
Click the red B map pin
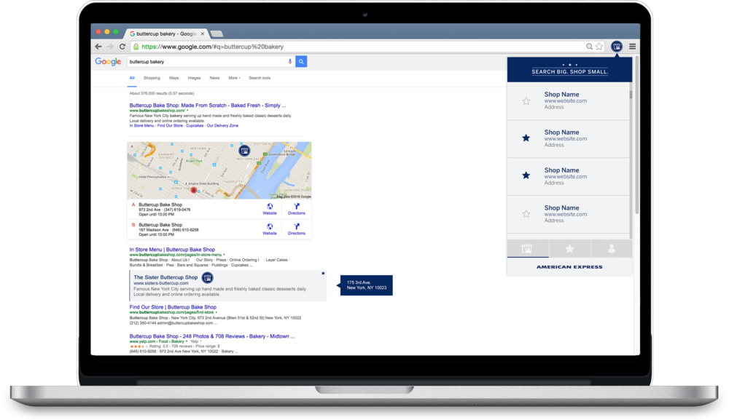tap(193, 190)
